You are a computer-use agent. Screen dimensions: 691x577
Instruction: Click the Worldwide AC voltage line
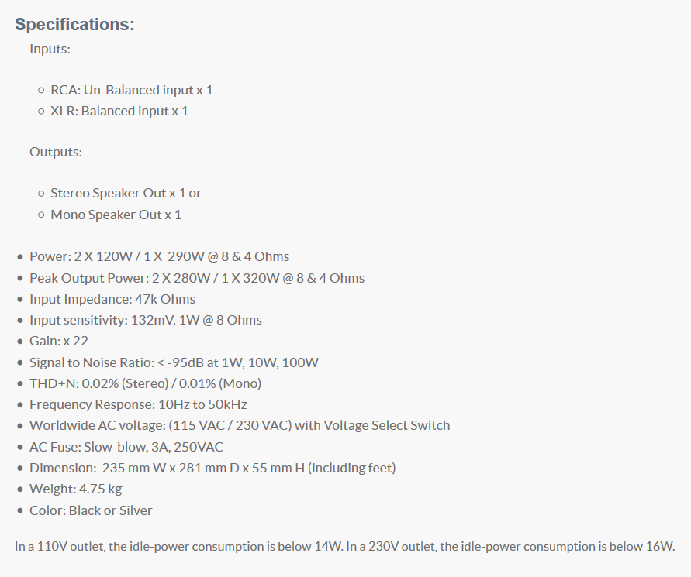(x=240, y=426)
